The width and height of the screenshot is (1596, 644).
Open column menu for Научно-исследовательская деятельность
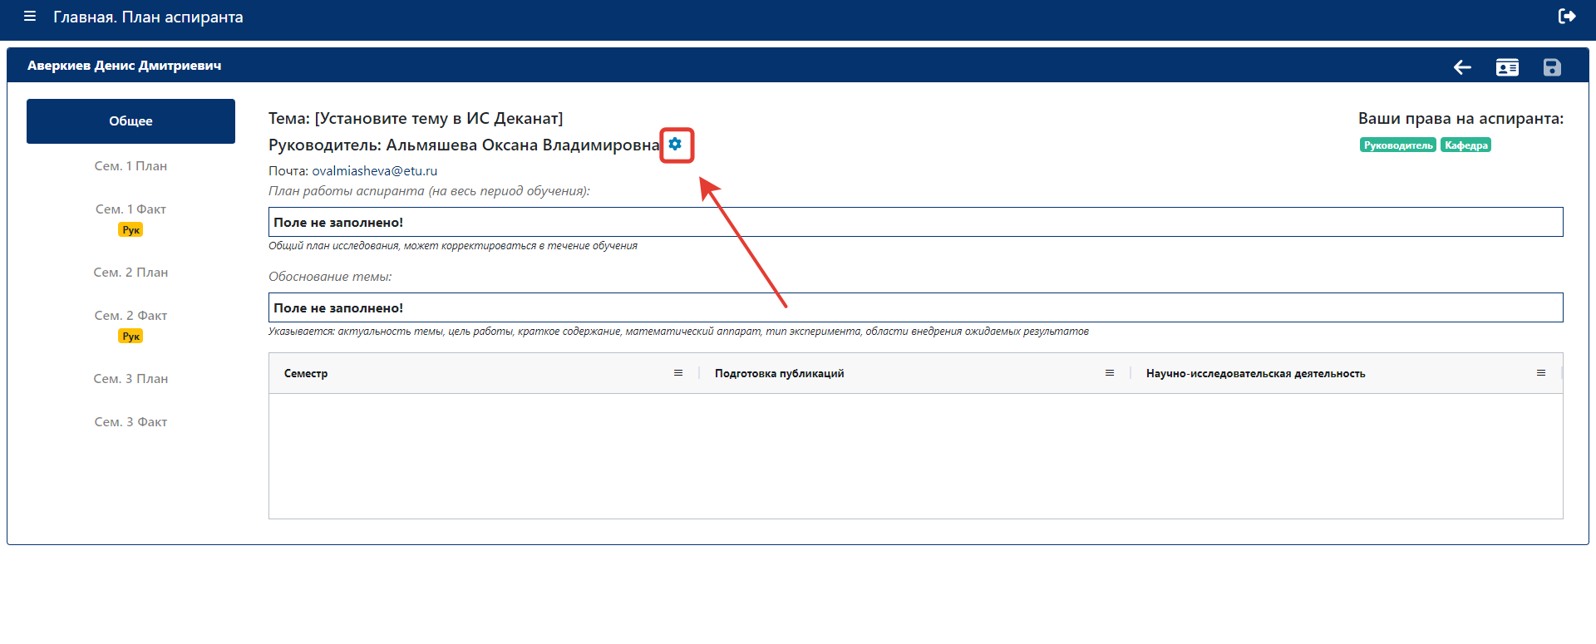[1541, 373]
